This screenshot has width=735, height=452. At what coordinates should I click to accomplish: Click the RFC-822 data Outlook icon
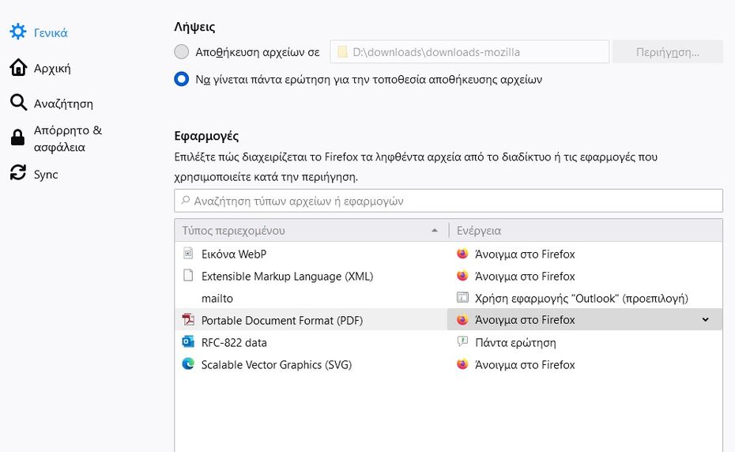[x=188, y=342]
